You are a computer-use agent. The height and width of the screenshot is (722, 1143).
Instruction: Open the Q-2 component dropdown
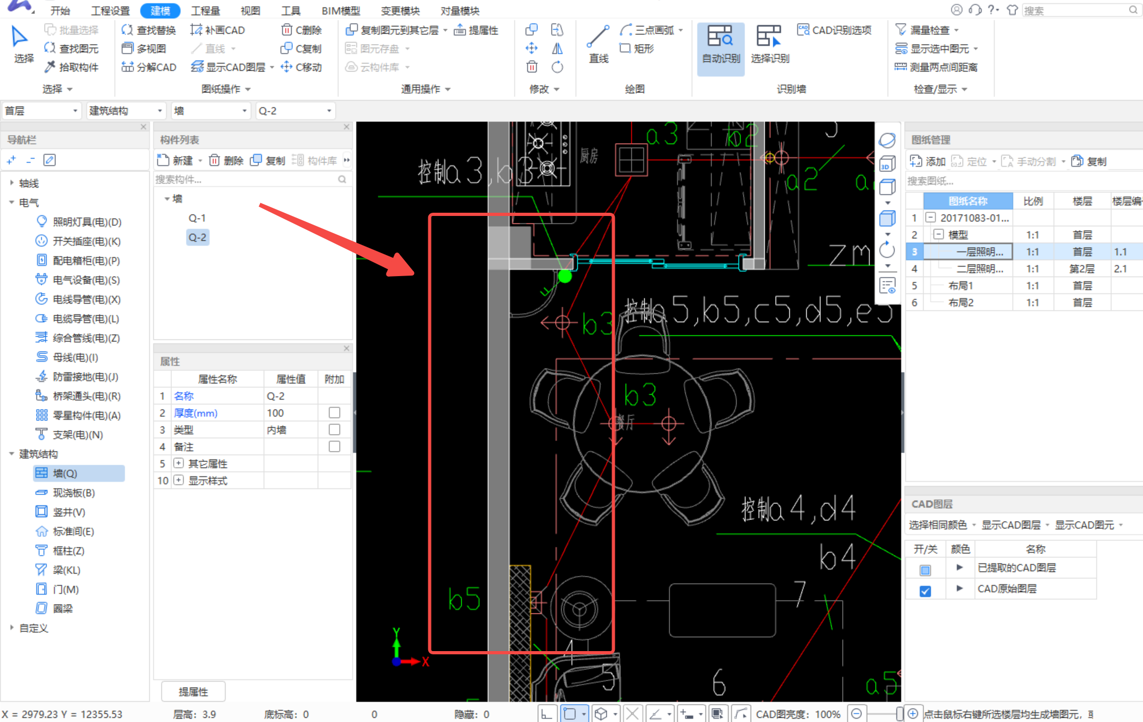295,111
